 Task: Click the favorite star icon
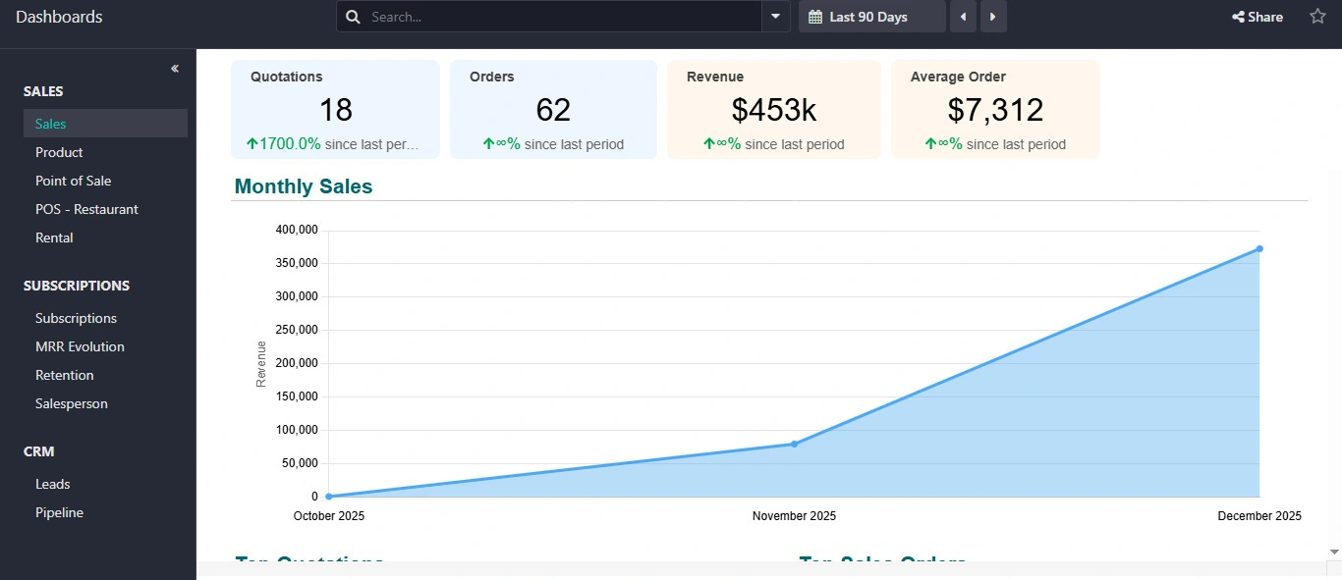point(1317,17)
